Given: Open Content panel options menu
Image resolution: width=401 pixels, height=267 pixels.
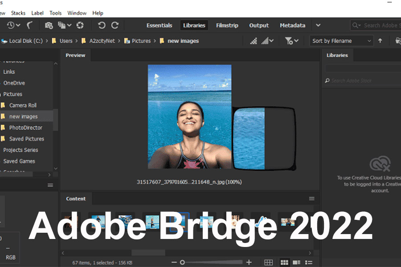Looking at the screenshot, I should tap(312, 198).
